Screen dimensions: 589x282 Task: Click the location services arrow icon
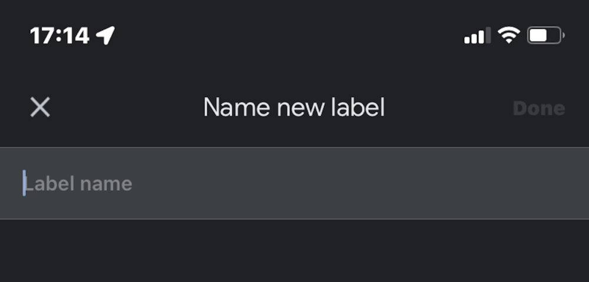point(106,36)
